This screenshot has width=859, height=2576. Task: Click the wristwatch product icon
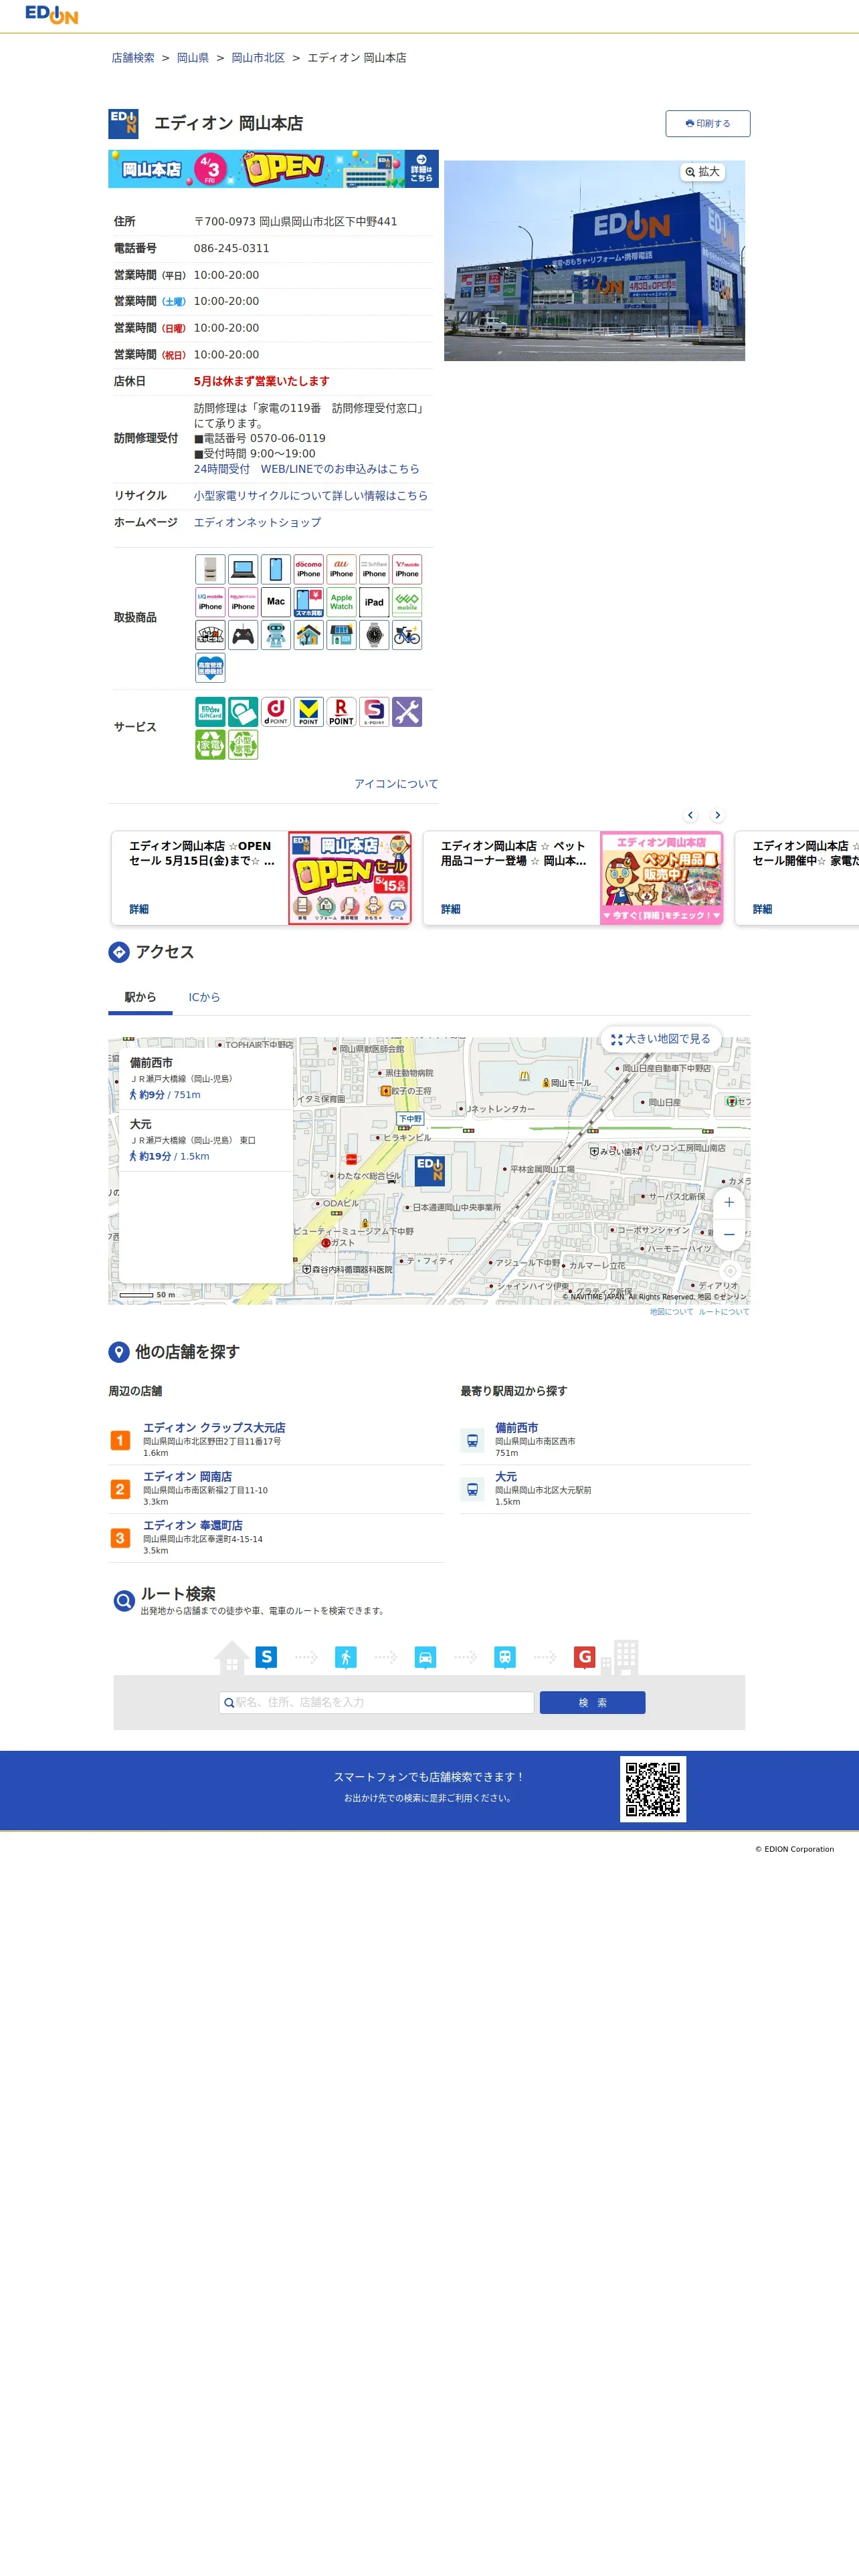(374, 635)
